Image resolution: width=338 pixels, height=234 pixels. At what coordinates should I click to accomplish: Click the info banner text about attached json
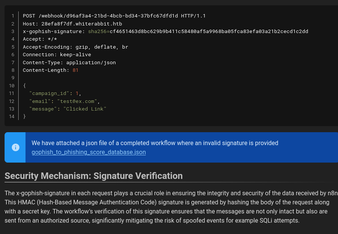click(x=155, y=143)
